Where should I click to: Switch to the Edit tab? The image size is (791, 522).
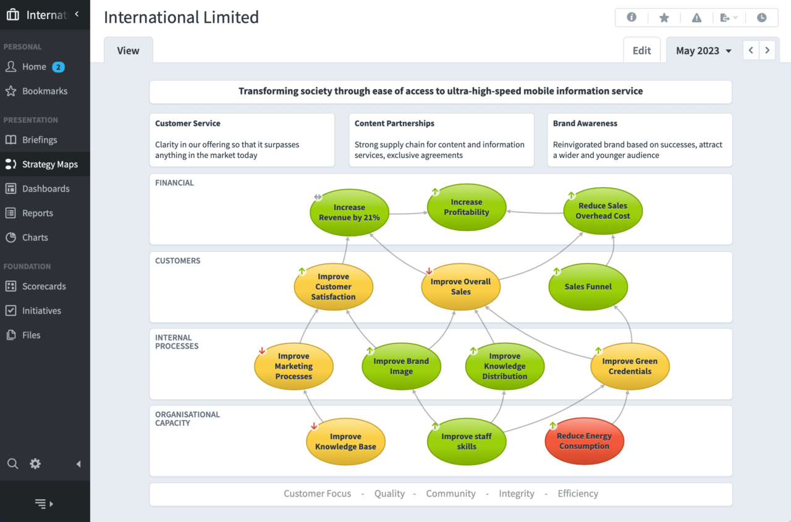(x=641, y=50)
